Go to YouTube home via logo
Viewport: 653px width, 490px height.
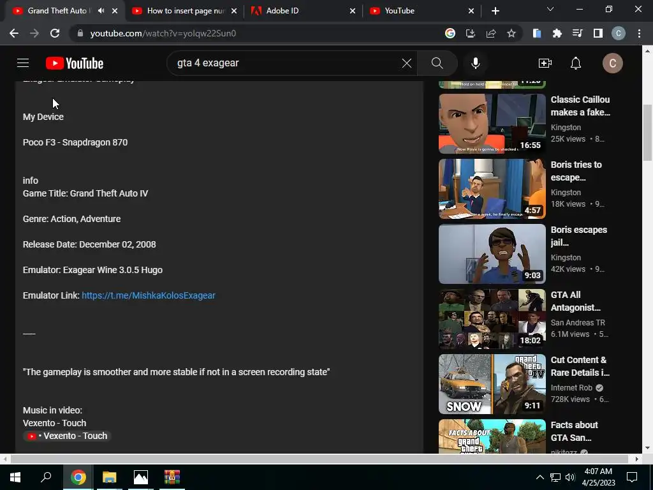point(75,63)
